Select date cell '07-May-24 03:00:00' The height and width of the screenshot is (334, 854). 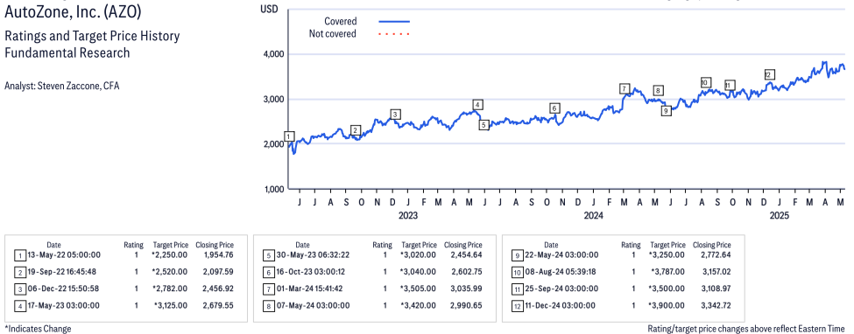tap(313, 305)
